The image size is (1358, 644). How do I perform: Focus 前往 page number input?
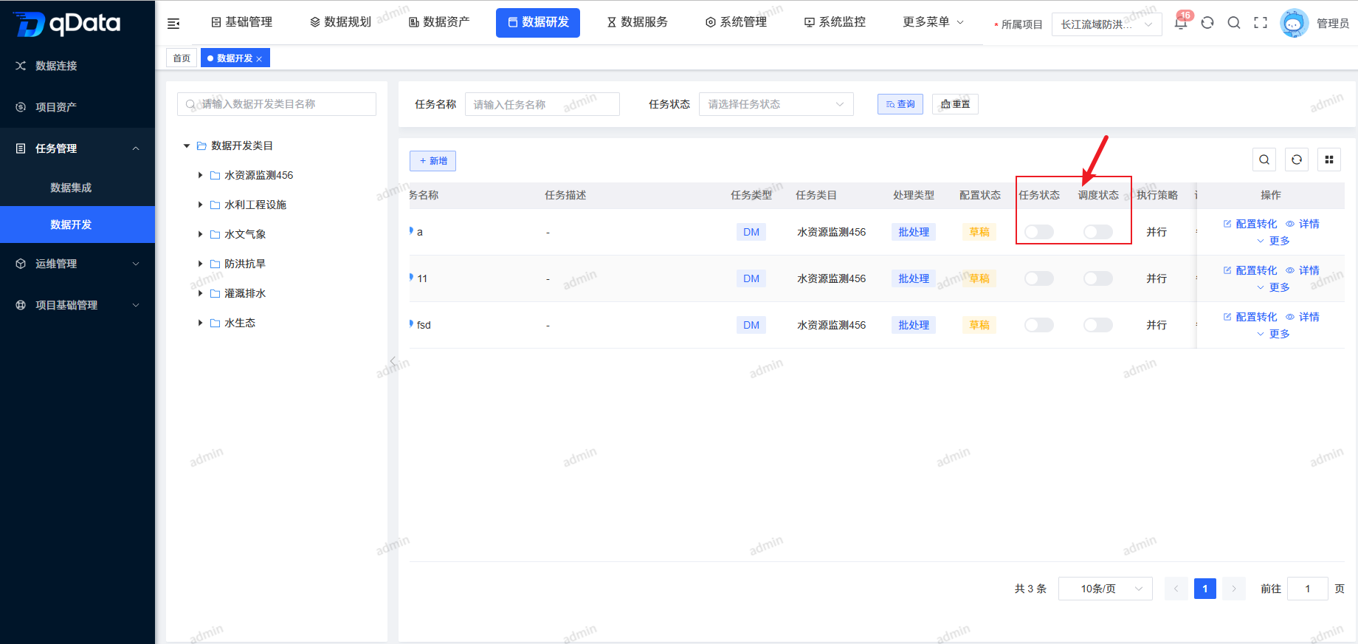1308,589
